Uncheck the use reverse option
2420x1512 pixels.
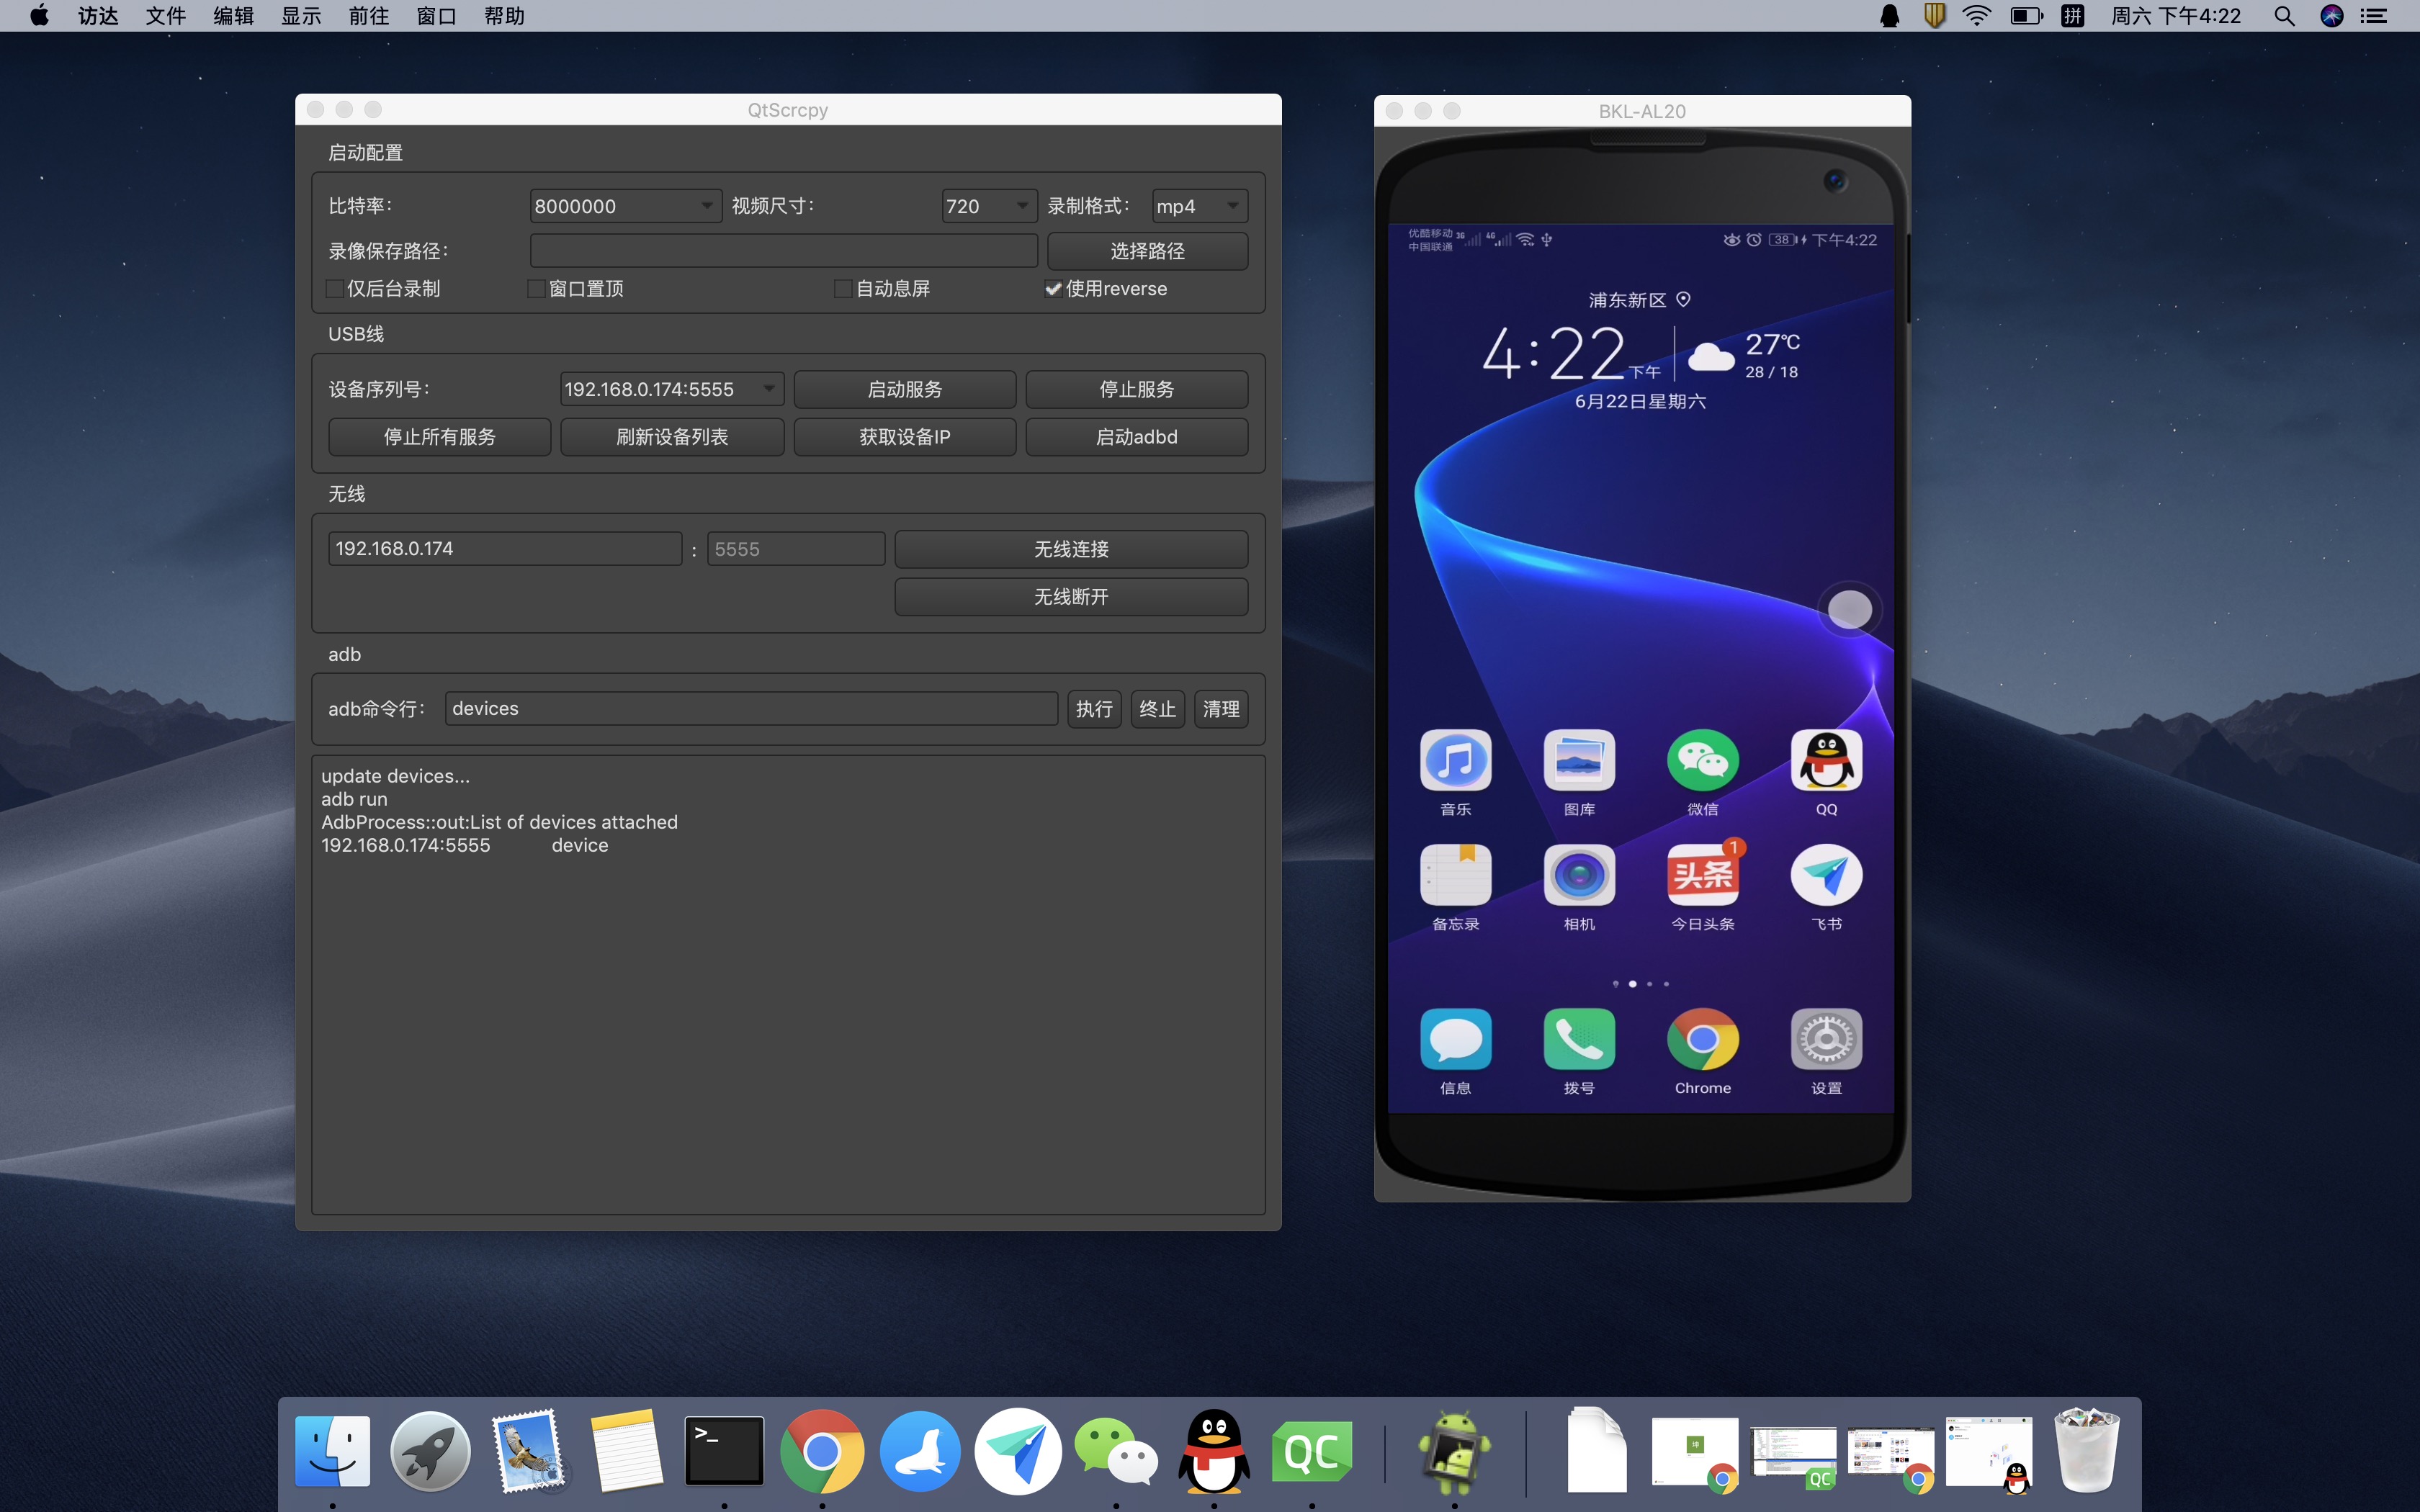pyautogui.click(x=1053, y=289)
